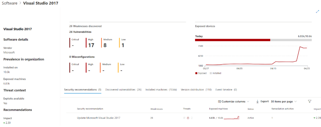The width and height of the screenshot is (321, 127).
Task: Click the first gray threat icon in row
Action: 184,118
